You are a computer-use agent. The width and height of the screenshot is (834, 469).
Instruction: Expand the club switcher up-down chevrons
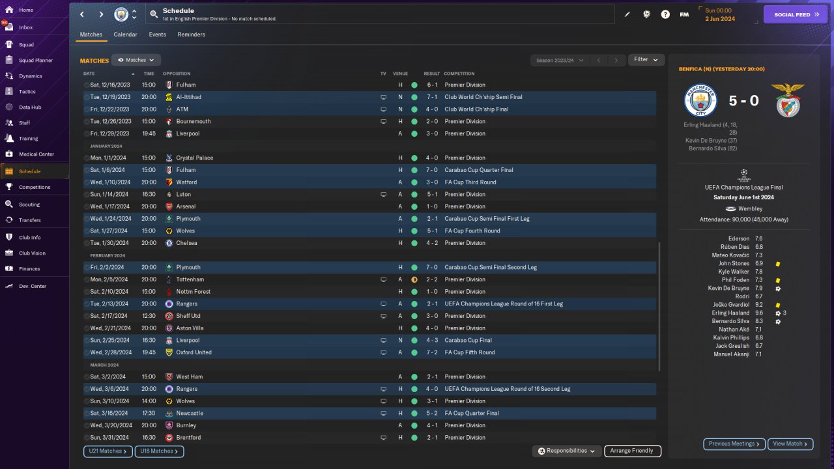pos(134,14)
